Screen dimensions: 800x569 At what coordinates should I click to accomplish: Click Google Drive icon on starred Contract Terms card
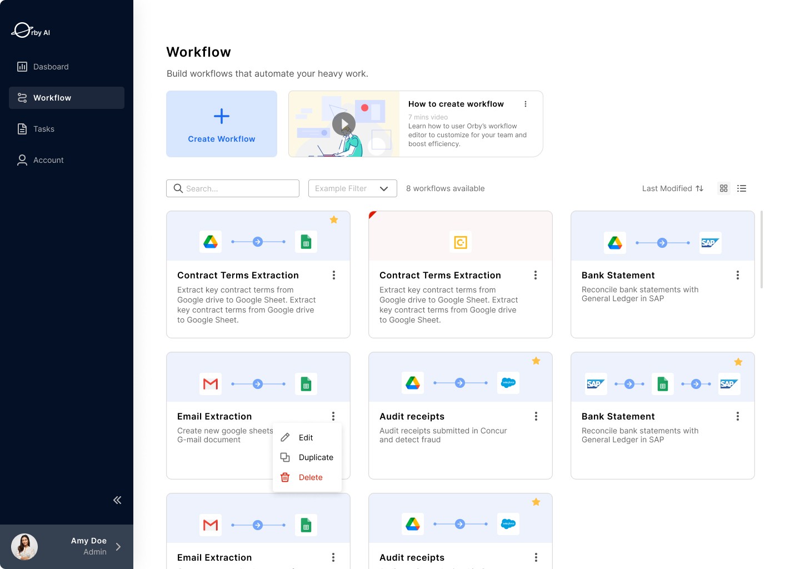211,242
